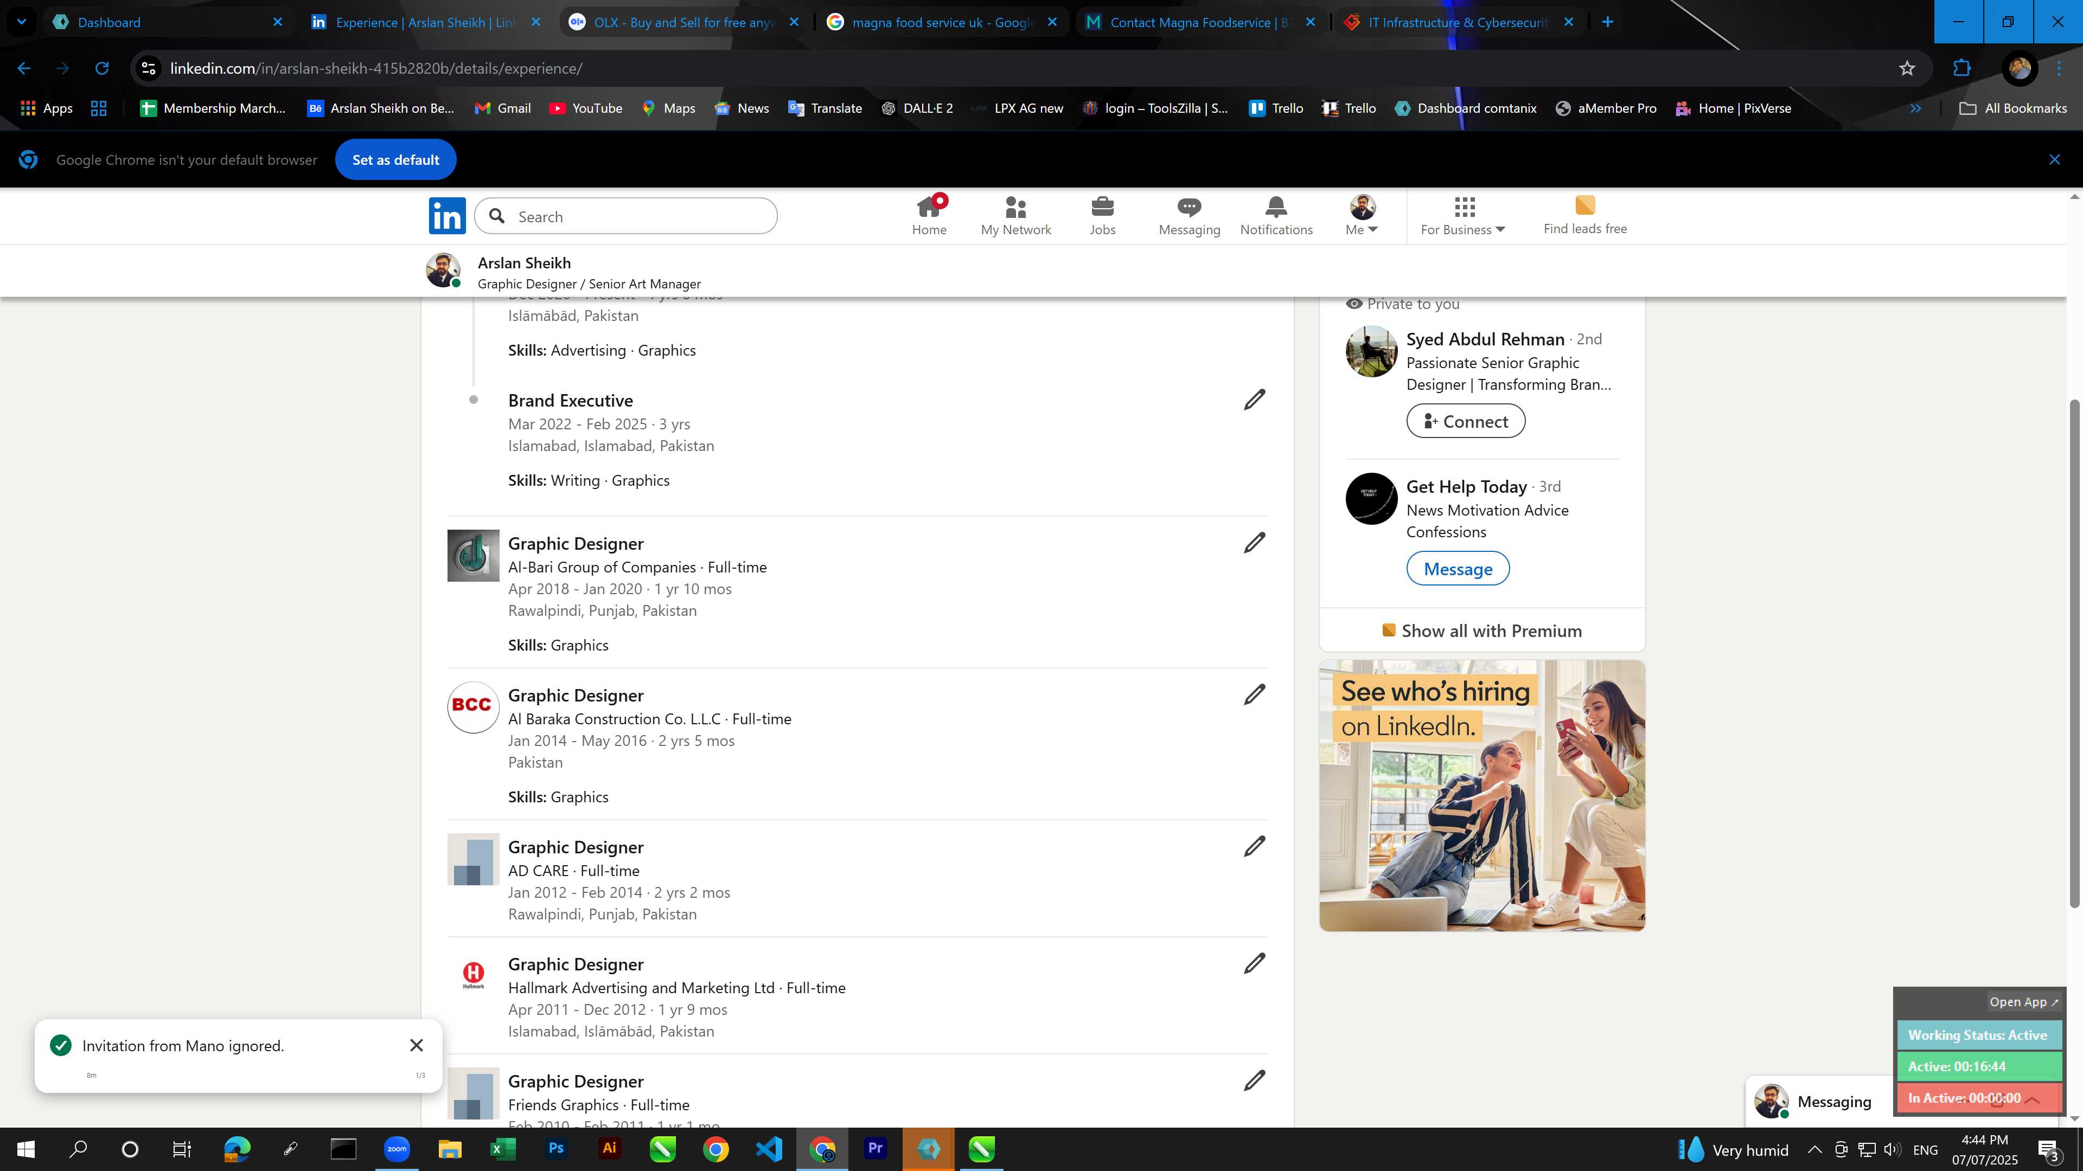The image size is (2083, 1171).
Task: Open Arslan Sheikh sticky profile header photo
Action: click(442, 270)
